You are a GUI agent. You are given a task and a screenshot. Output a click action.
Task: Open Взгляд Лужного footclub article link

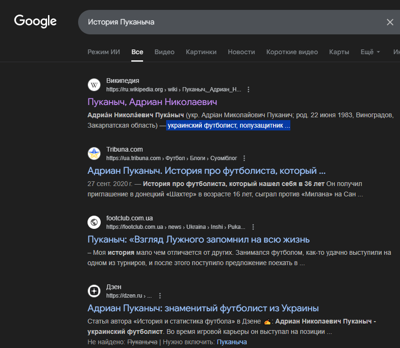click(x=198, y=239)
